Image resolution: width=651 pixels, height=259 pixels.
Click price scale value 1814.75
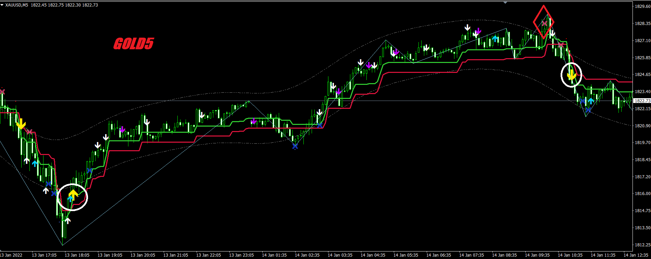[643, 211]
